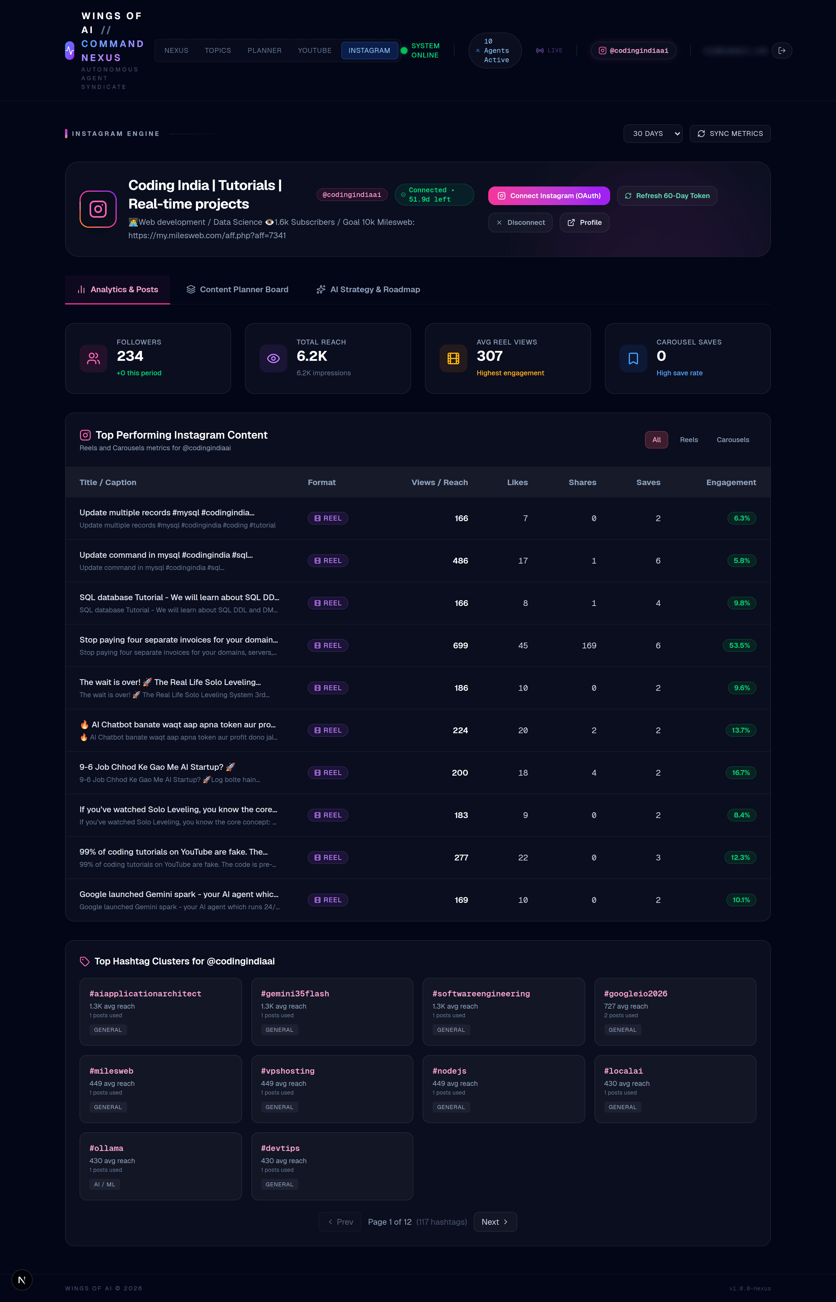Filter content by Carousels
This screenshot has height=1302, width=836.
point(733,440)
